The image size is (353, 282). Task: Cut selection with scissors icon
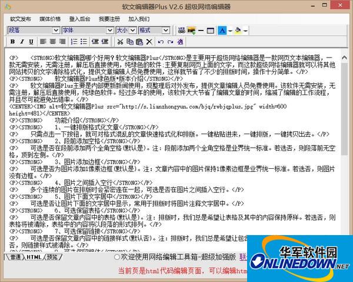[x=120, y=42]
